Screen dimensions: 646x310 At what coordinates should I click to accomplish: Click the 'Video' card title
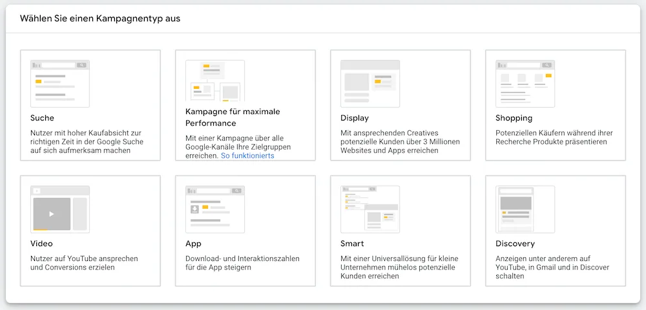41,244
